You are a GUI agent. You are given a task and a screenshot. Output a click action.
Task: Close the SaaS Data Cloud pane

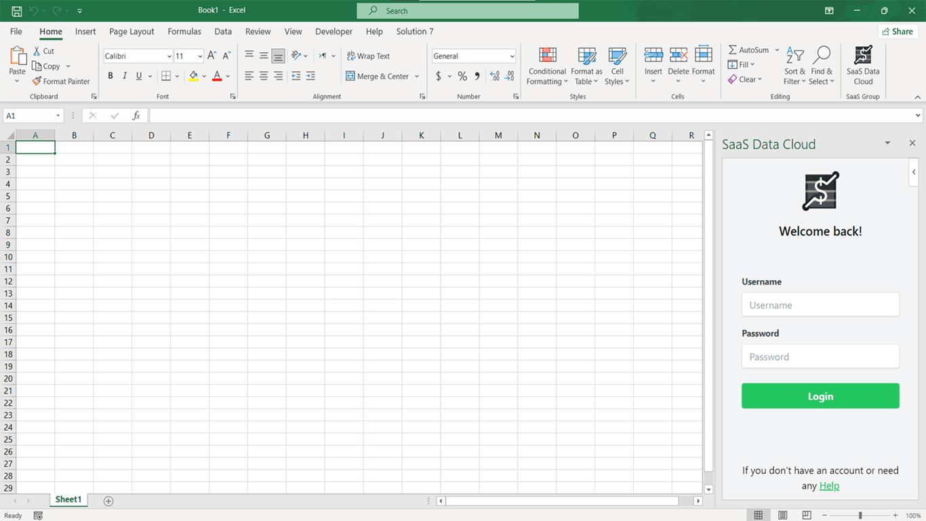[x=912, y=143]
